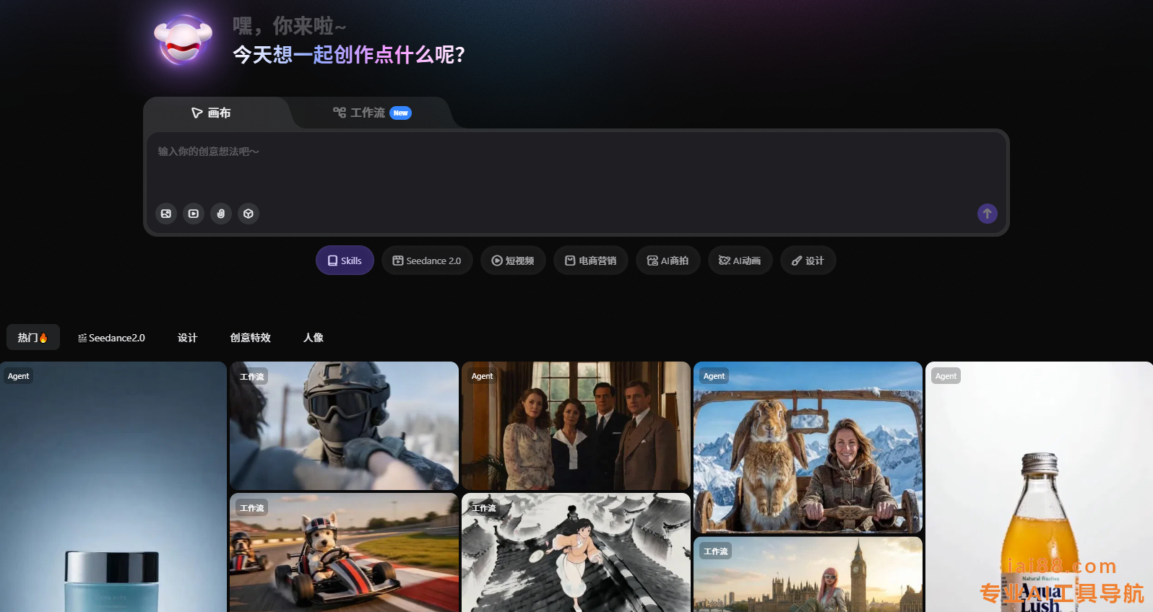Click the 电商营销 pill button

point(590,261)
